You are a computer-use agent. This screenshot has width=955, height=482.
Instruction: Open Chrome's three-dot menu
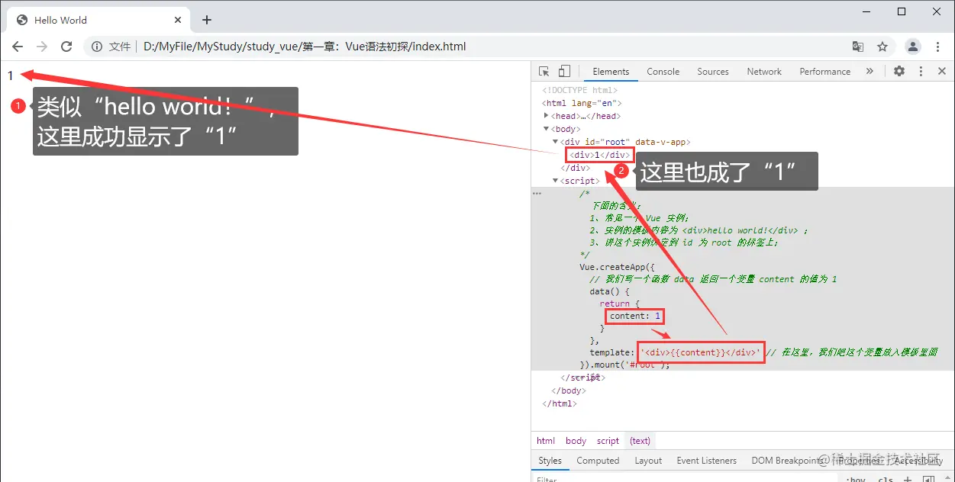[x=937, y=47]
